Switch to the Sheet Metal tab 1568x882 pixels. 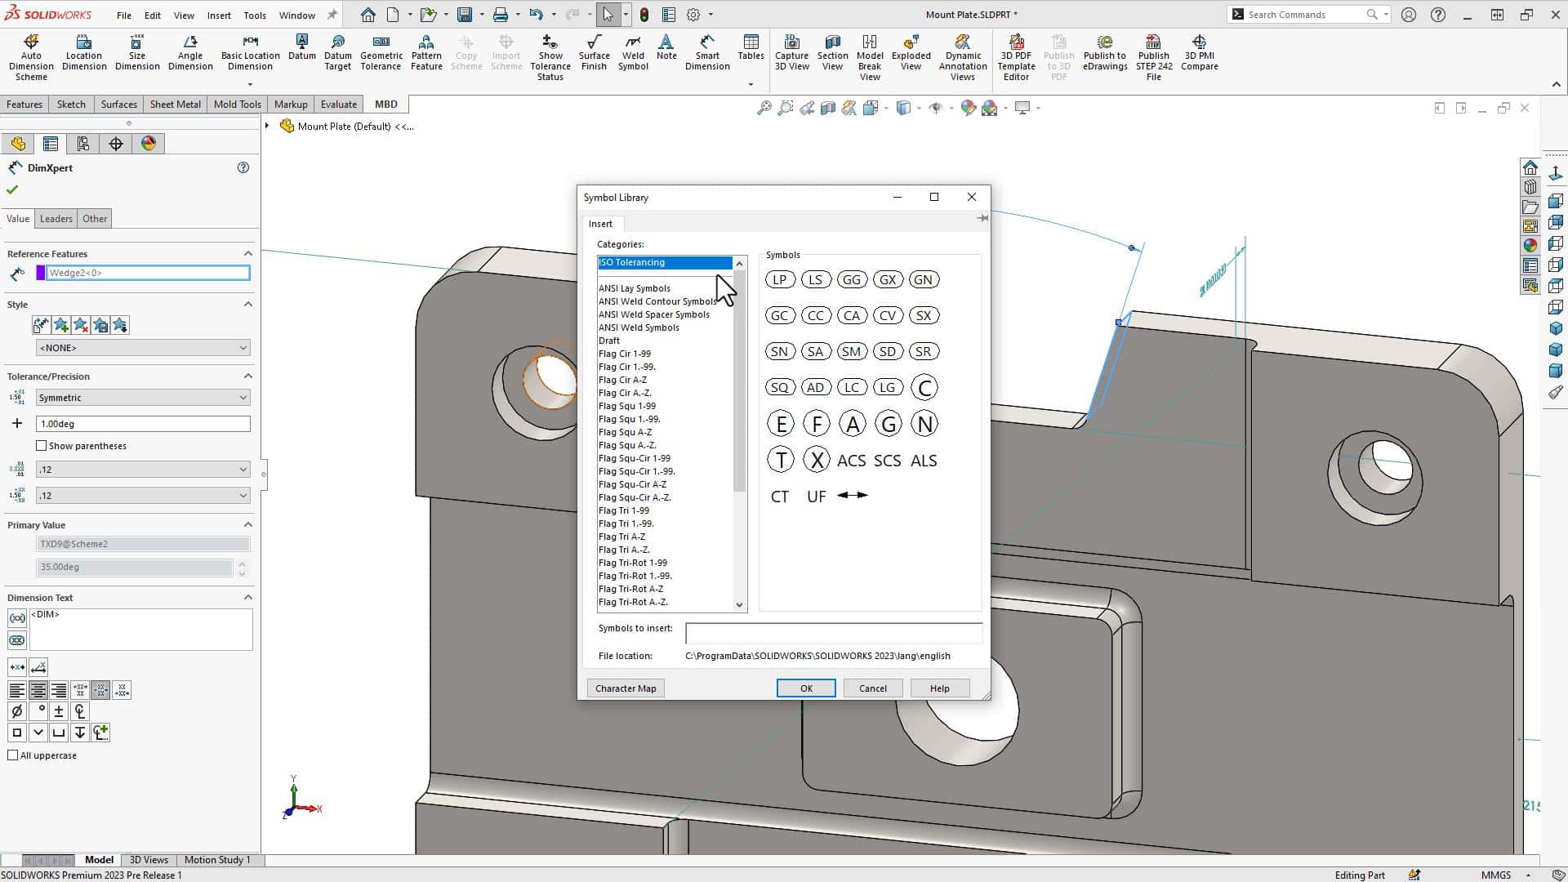click(x=175, y=104)
